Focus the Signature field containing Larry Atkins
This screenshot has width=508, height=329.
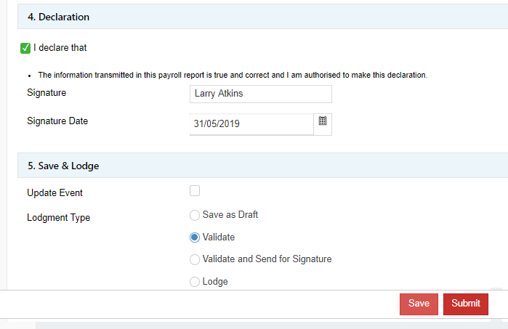[x=260, y=94]
